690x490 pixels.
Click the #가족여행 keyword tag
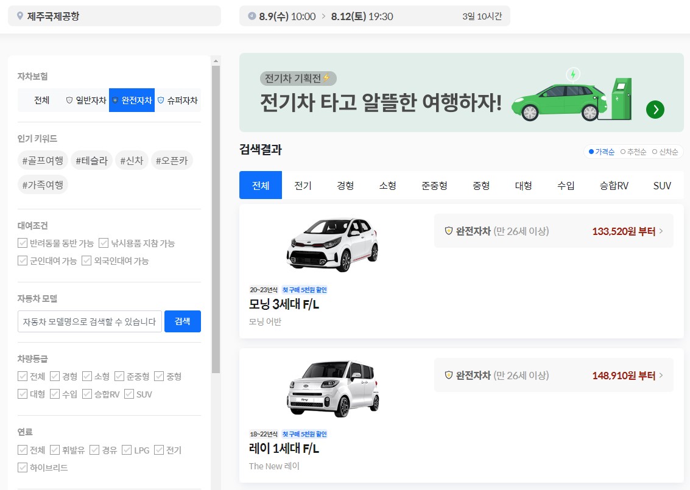point(43,185)
